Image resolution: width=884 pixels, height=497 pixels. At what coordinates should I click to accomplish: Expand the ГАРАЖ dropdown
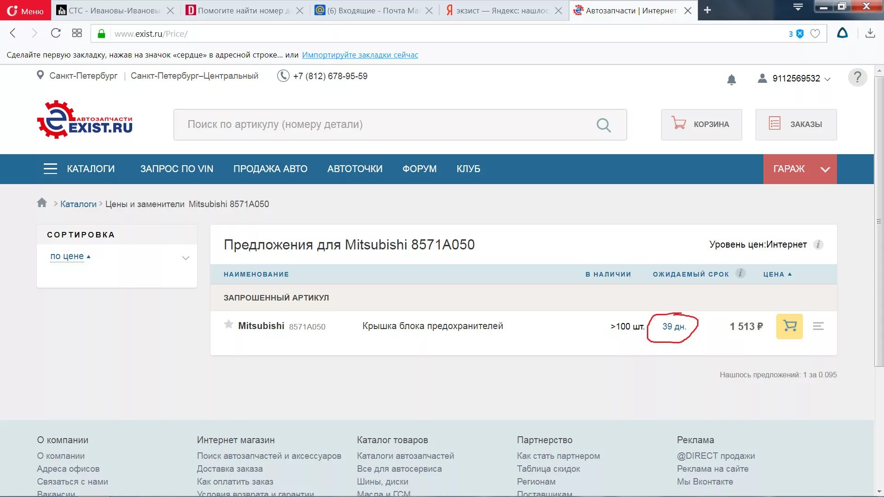tap(825, 169)
